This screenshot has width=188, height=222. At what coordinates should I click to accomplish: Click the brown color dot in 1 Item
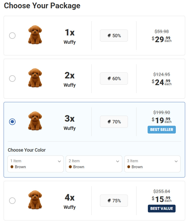[x=12, y=167]
